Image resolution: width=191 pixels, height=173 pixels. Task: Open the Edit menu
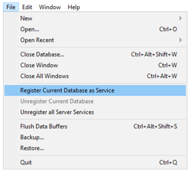tap(27, 7)
